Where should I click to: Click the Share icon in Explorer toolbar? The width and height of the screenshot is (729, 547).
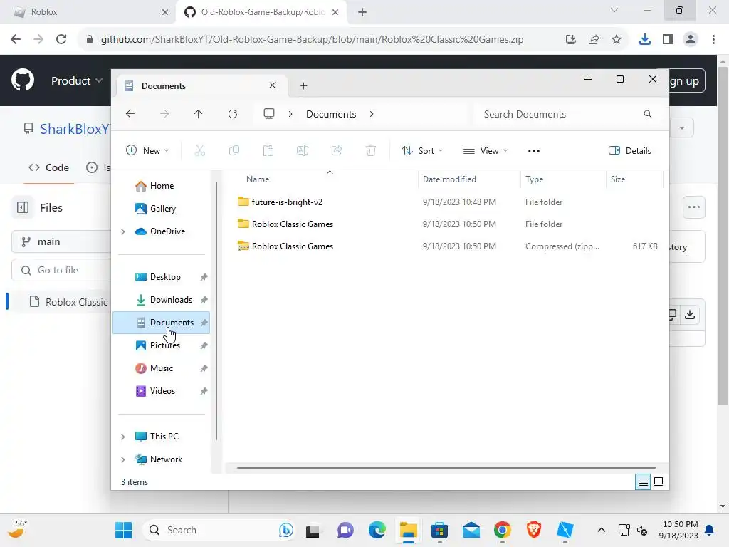pos(337,150)
